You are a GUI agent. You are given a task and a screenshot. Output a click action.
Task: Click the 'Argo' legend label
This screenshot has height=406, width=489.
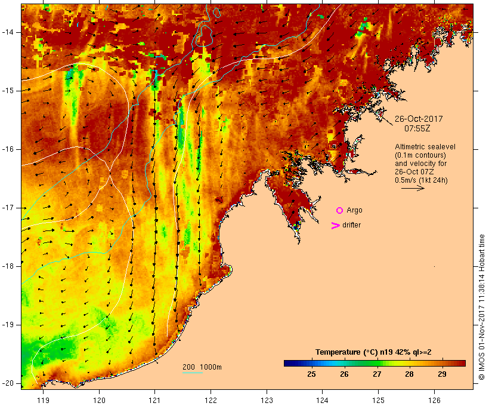tap(355, 210)
